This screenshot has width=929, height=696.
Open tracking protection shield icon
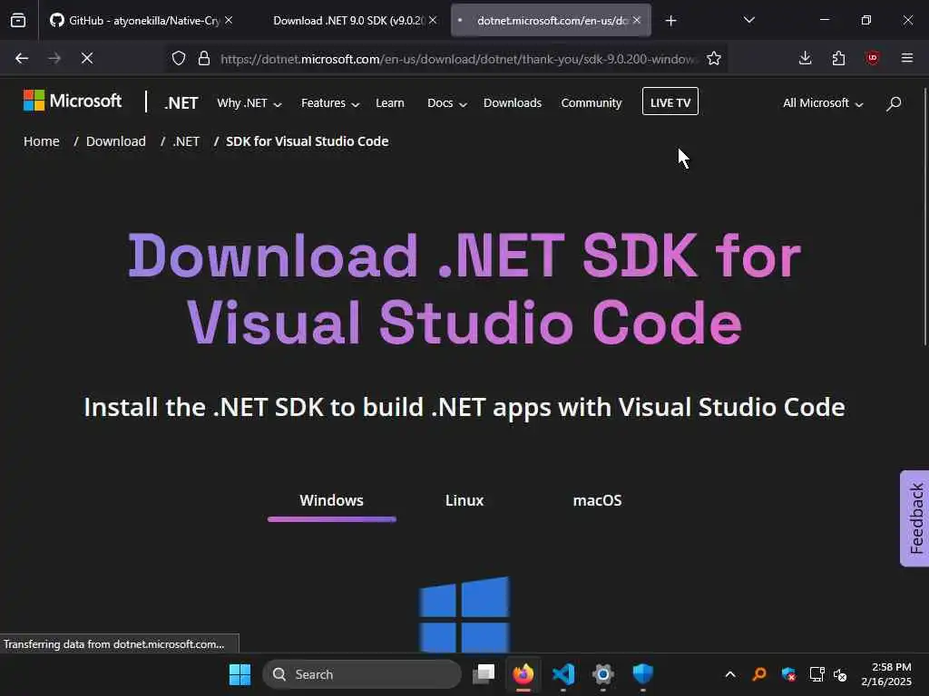click(179, 58)
